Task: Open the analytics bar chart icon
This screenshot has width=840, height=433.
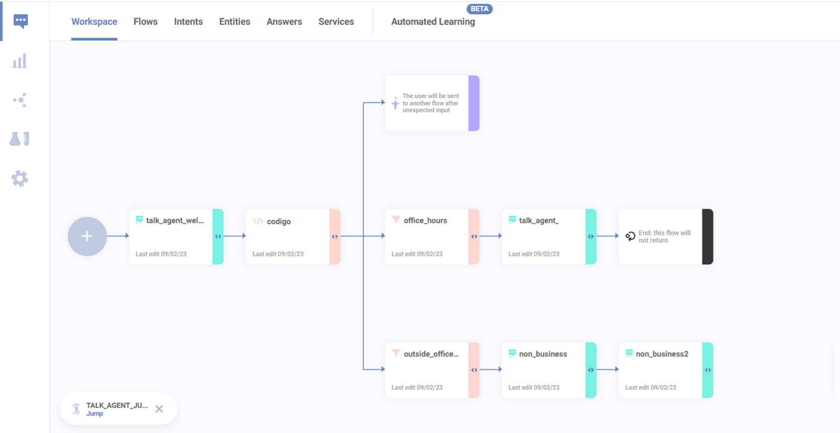Action: tap(20, 61)
